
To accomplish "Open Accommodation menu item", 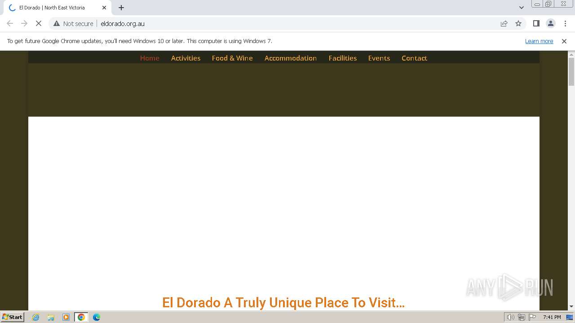I will pos(291,58).
